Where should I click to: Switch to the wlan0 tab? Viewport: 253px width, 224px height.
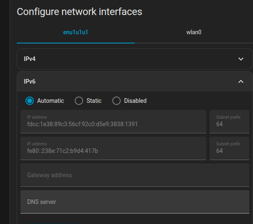[x=194, y=32]
